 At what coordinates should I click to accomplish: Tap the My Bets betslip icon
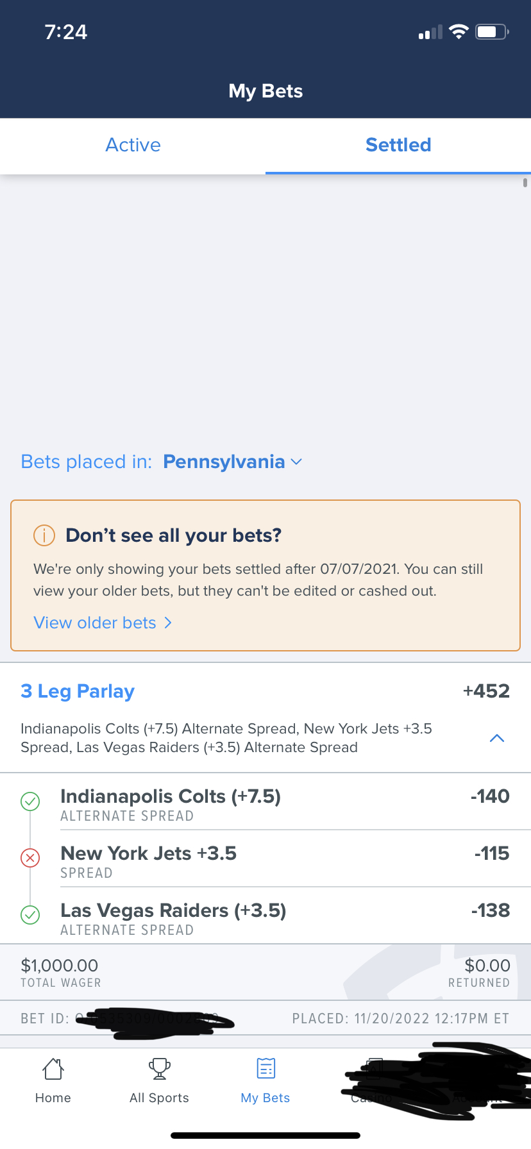click(x=265, y=1069)
